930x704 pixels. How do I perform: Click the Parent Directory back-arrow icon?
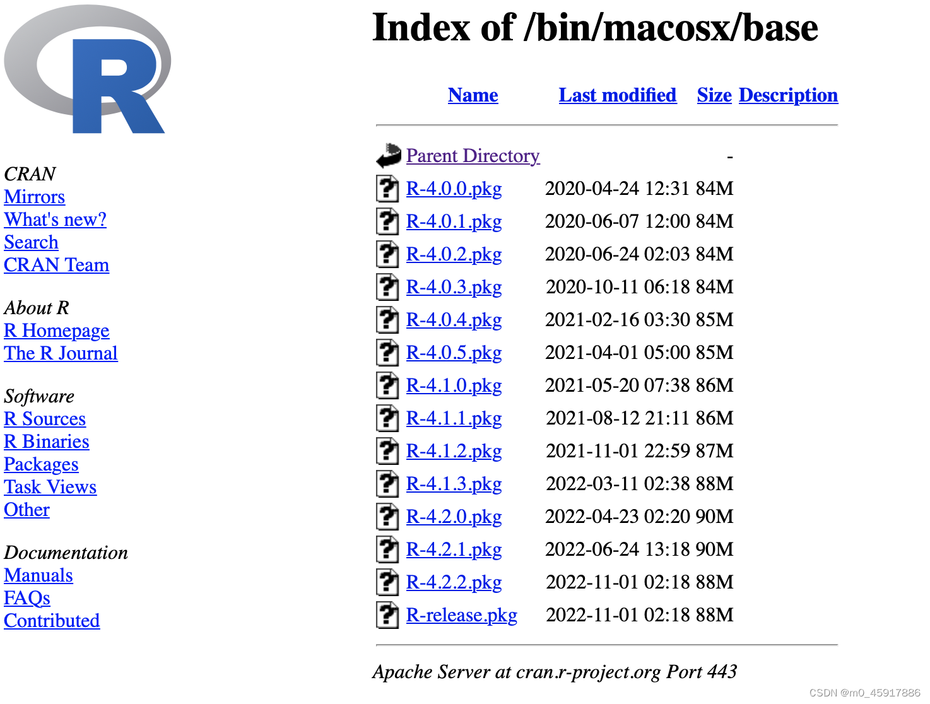[x=389, y=155]
